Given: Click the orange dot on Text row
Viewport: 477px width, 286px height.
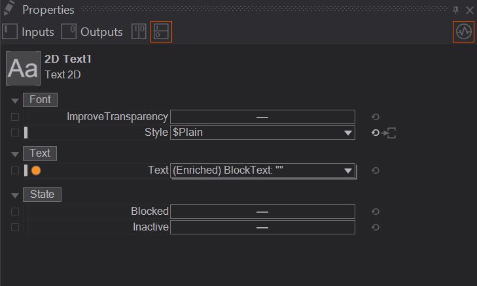Looking at the screenshot, I should click(x=36, y=170).
